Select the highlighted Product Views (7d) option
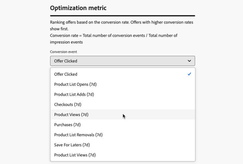243x164 pixels. 71,115
